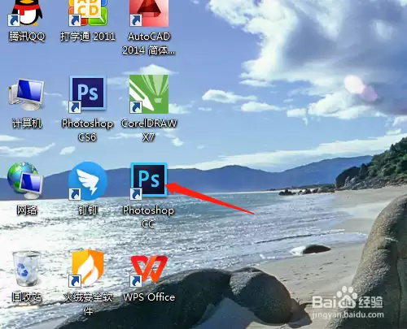Click the "腾讯QQ" text label

[x=27, y=37]
